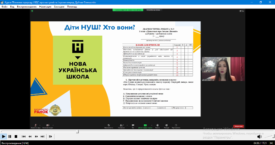Expand the Zoom audio options arrow

(40, 125)
